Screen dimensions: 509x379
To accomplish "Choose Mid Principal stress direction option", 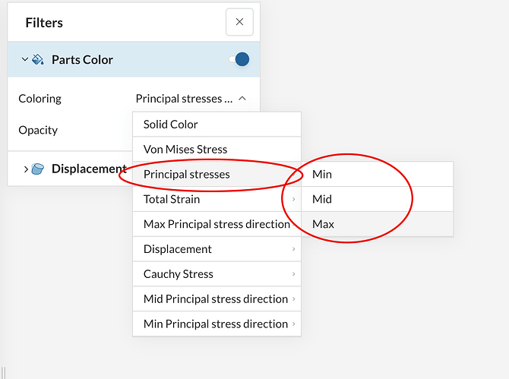I will 217,299.
